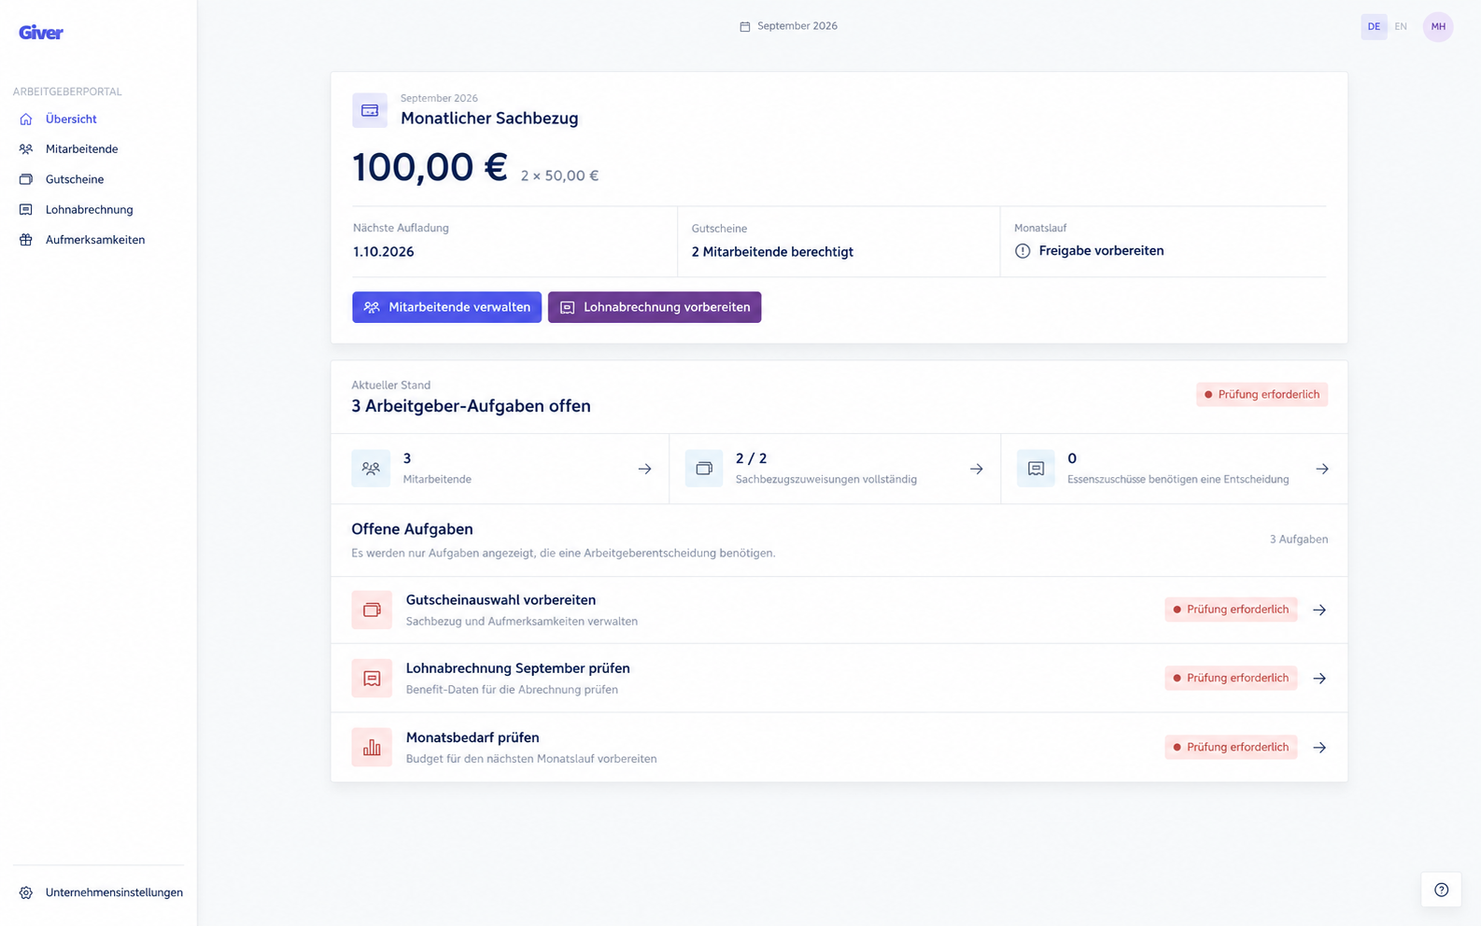The image size is (1481, 926).
Task: Click the Monatsbedarf prüfen bar chart icon
Action: [x=372, y=747]
